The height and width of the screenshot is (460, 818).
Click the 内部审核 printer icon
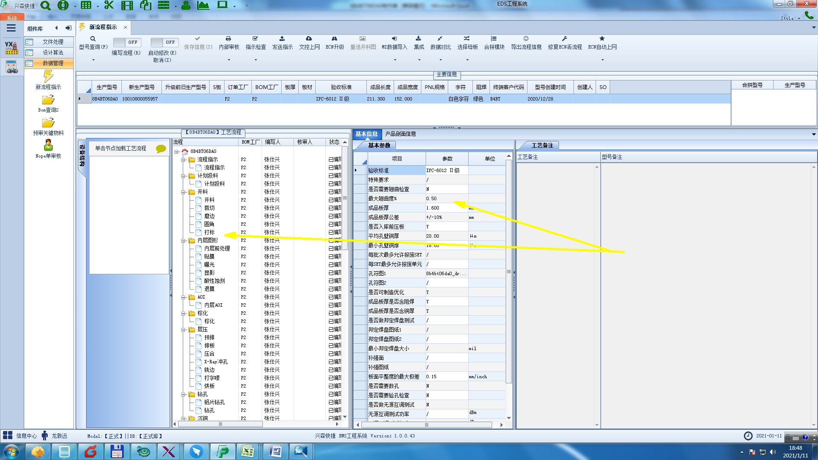[228, 39]
